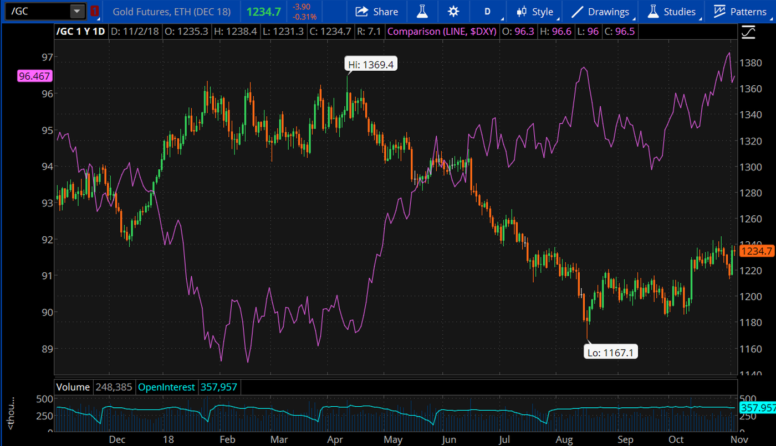Click the Apr label on the time axis
This screenshot has width=776, height=446.
point(335,439)
